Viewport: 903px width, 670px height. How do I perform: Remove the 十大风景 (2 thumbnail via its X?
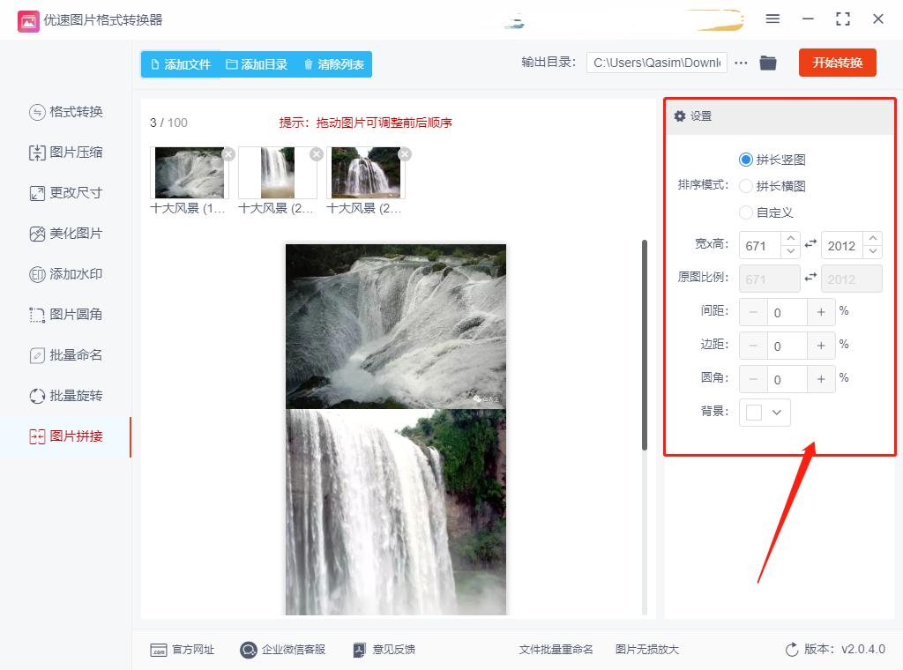[316, 153]
